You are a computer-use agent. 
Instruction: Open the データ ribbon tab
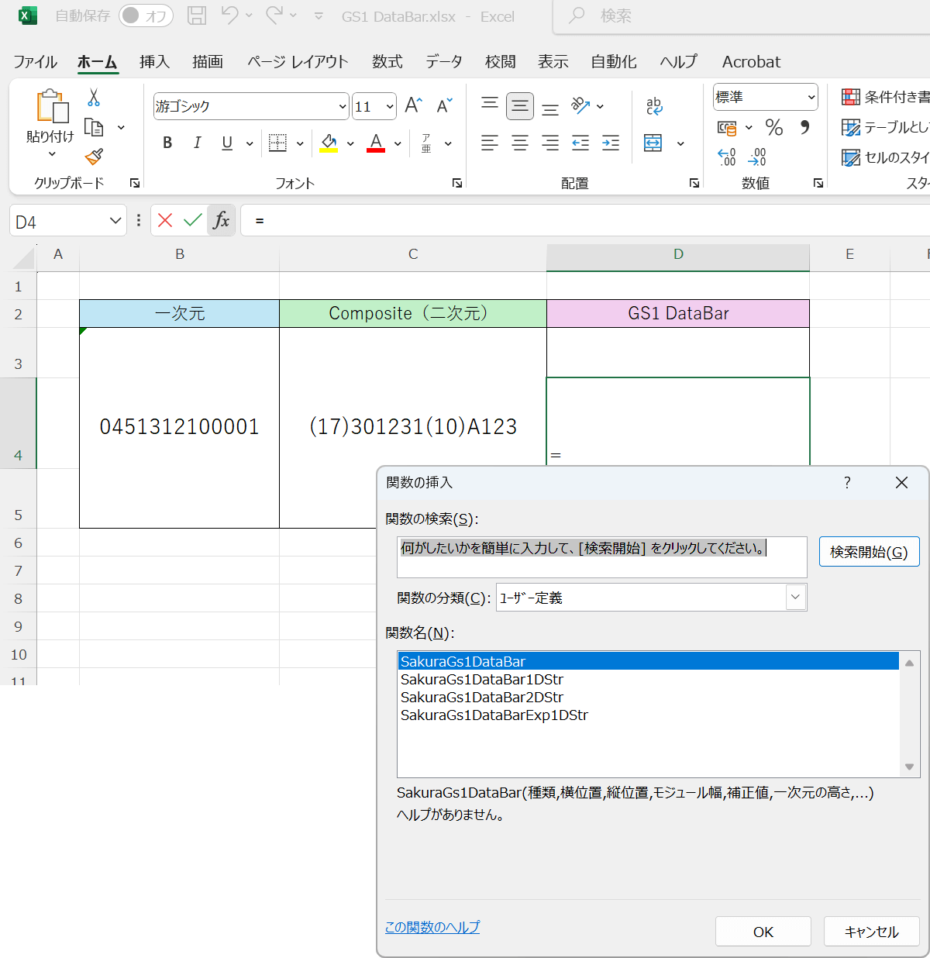(443, 61)
